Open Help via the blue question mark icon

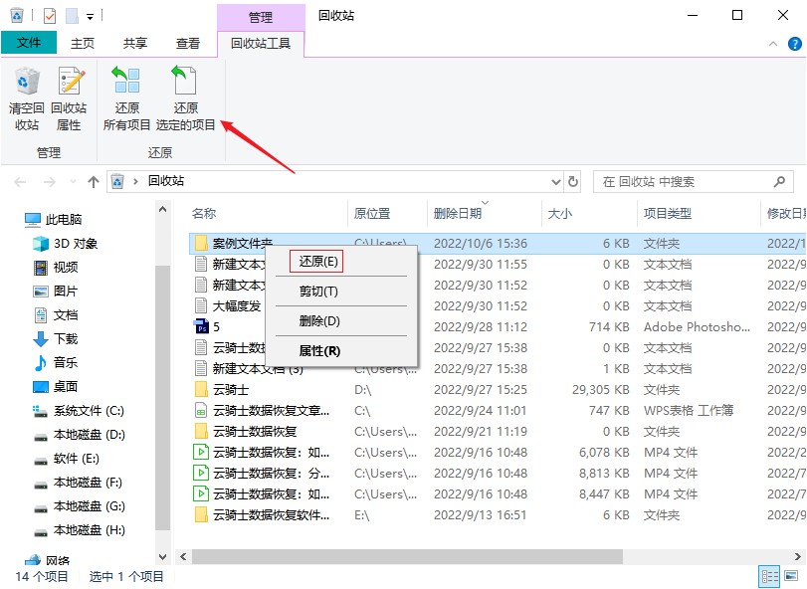point(793,44)
